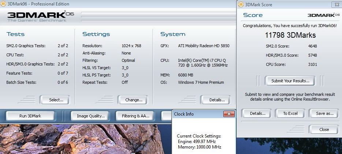The image size is (342, 154).
Task: Click the Settings section heading
Action: point(96,34)
